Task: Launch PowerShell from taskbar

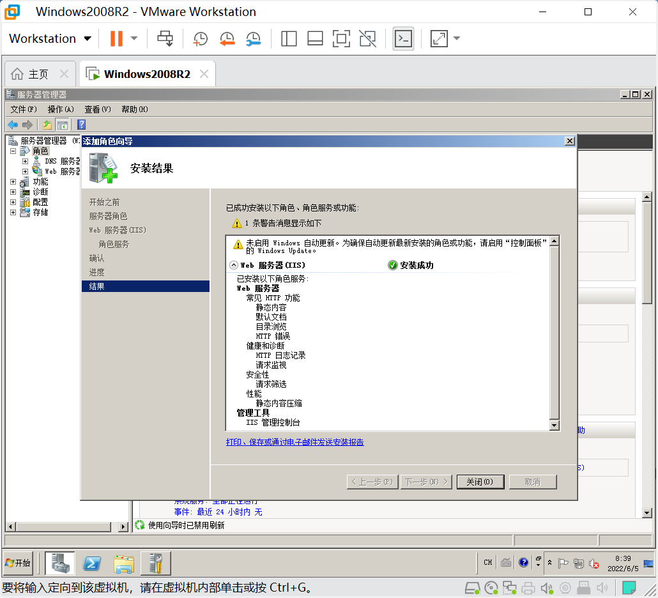Action: coord(92,563)
